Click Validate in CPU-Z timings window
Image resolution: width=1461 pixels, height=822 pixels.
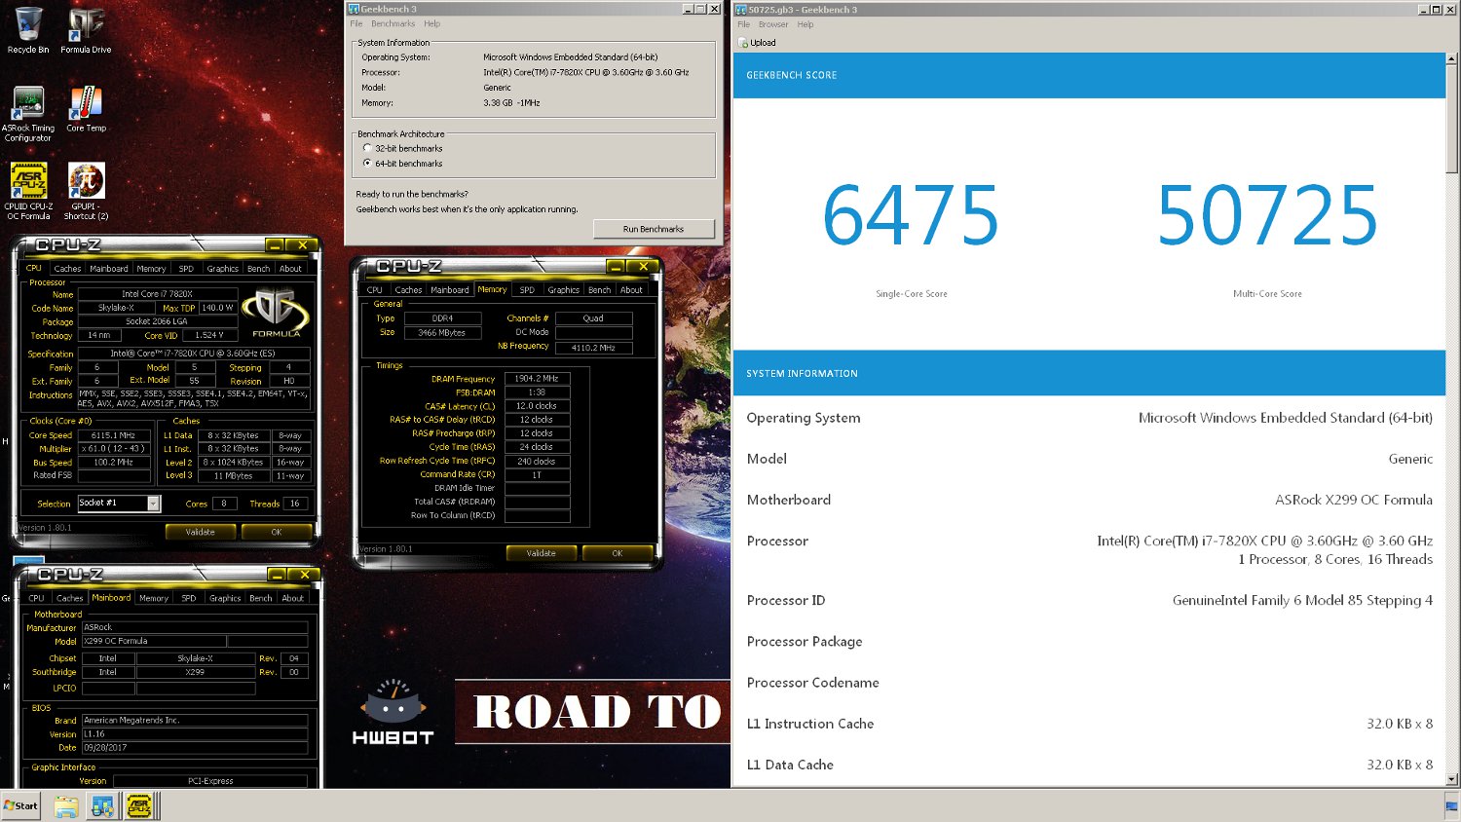click(541, 553)
